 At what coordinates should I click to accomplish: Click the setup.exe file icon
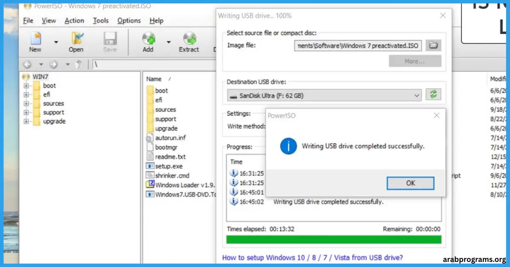[x=150, y=166]
